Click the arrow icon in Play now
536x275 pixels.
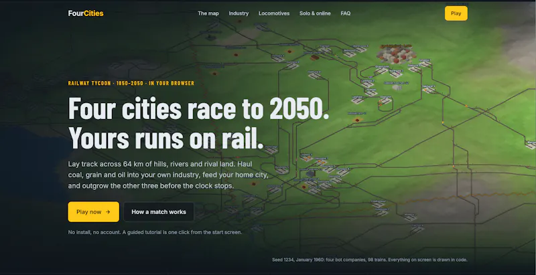(x=108, y=211)
